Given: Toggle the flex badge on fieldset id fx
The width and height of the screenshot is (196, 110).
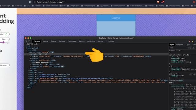Looking at the screenshot, I should (x=58, y=64).
